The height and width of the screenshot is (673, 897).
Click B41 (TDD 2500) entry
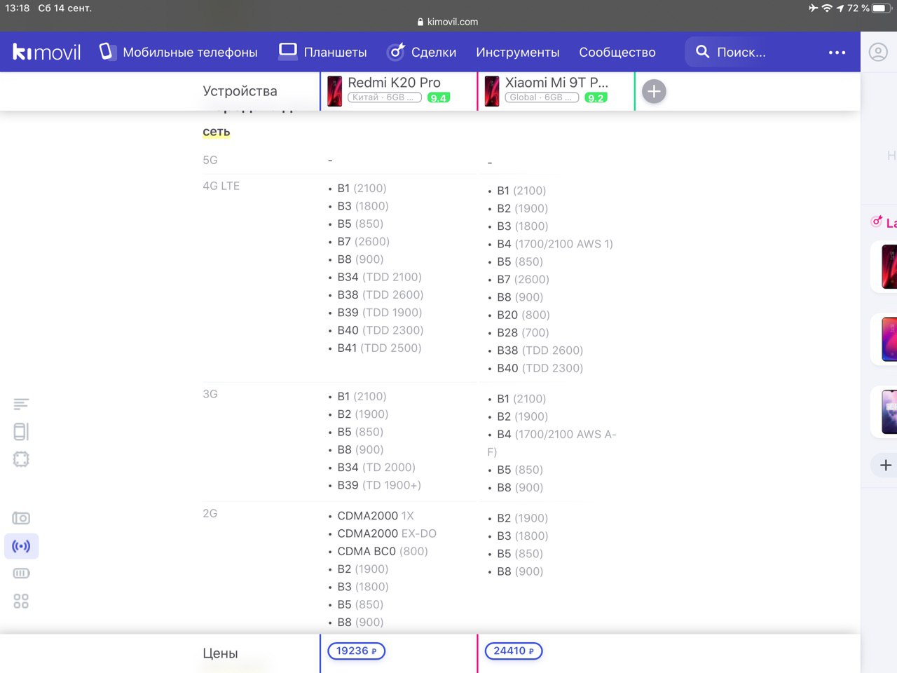click(379, 348)
